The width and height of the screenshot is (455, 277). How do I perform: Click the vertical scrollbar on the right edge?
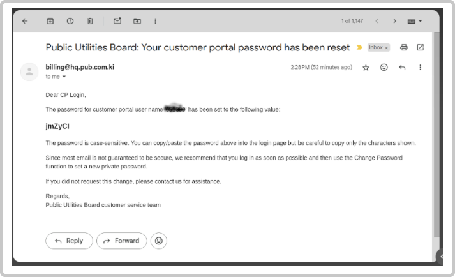436,128
